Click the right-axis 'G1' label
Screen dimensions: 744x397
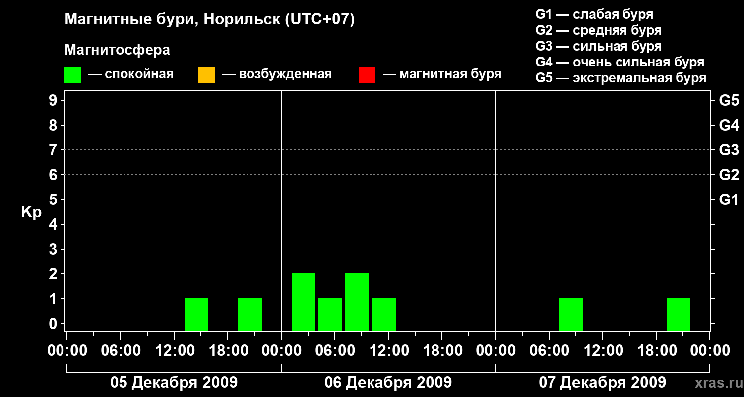tap(729, 199)
